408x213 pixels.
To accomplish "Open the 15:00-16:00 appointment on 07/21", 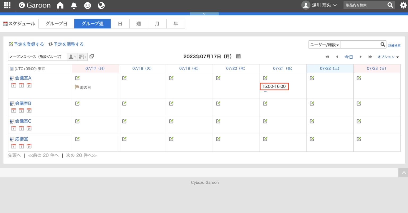I will click(x=274, y=86).
